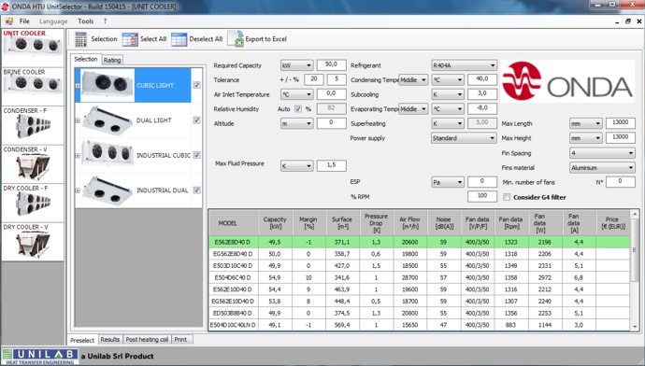Select the EG562E8D40 D result row
This screenshot has width=645, height=366.
point(419,254)
